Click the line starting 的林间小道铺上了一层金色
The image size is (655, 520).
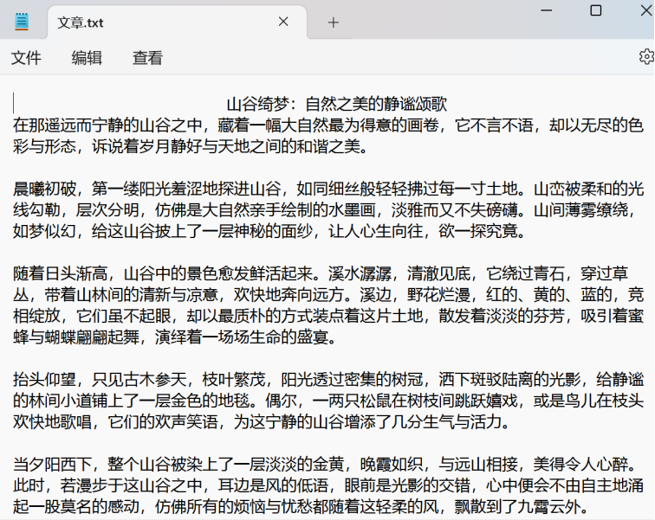click(x=327, y=401)
